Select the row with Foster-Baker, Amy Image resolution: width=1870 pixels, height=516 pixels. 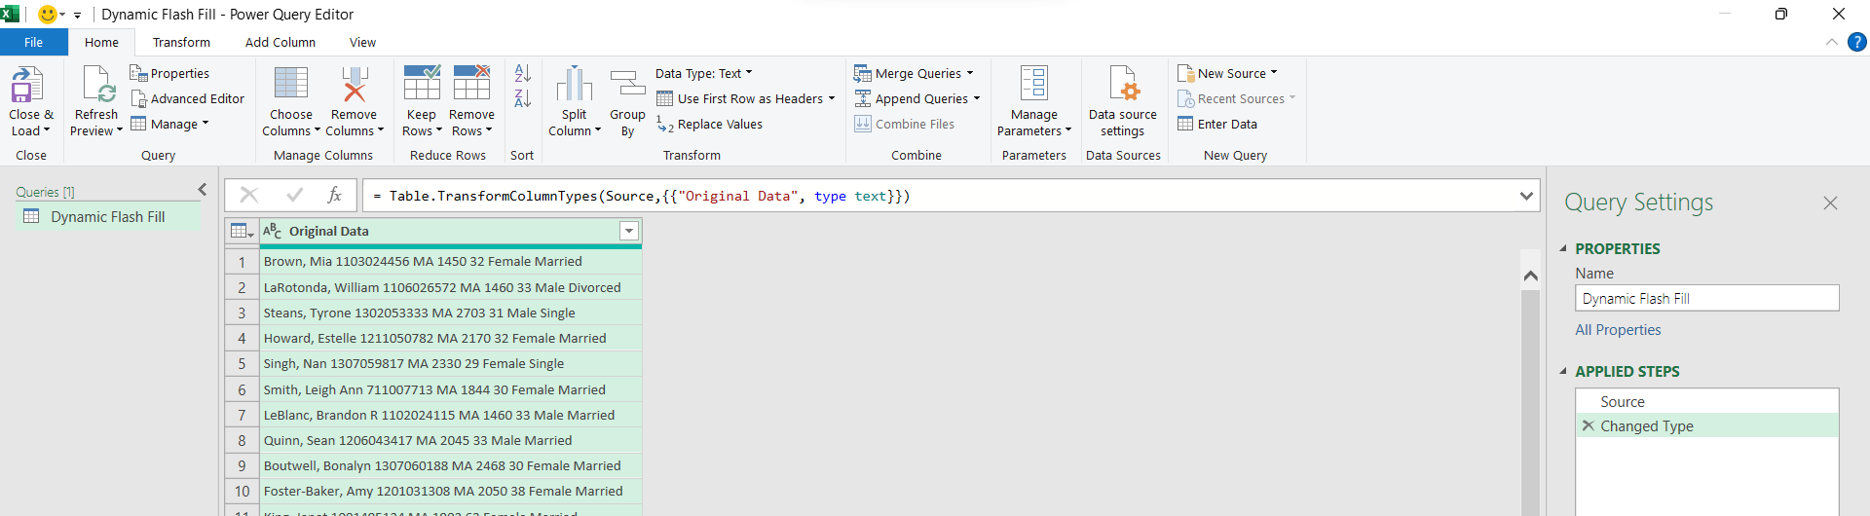pyautogui.click(x=450, y=491)
